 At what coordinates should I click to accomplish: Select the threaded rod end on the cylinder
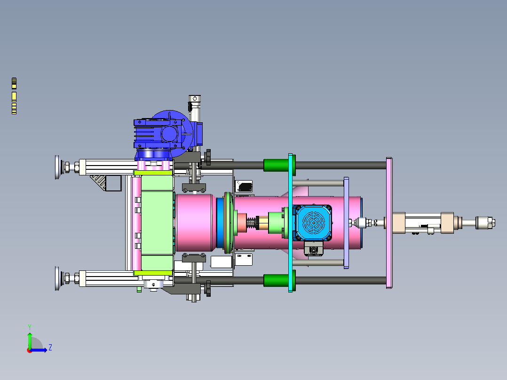coord(485,223)
